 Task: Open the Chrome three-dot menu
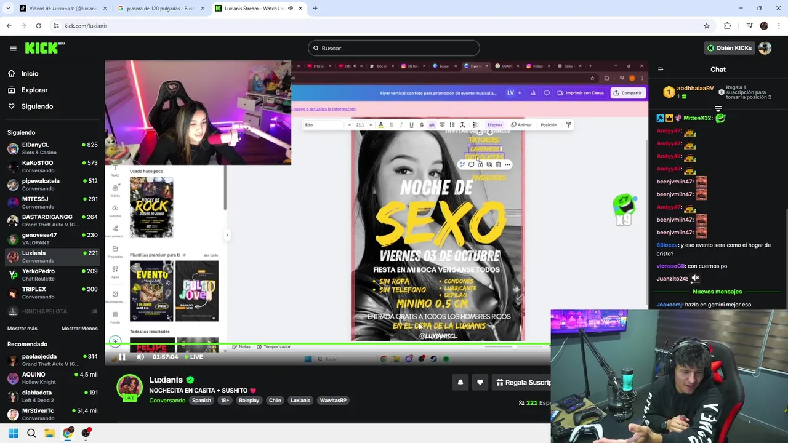point(779,26)
